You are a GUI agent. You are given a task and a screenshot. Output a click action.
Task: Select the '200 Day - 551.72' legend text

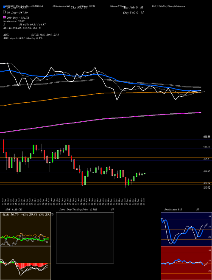pyautogui.click(x=18, y=18)
